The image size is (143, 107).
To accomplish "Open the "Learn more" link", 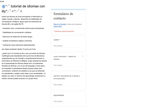I will coord(57,26).
